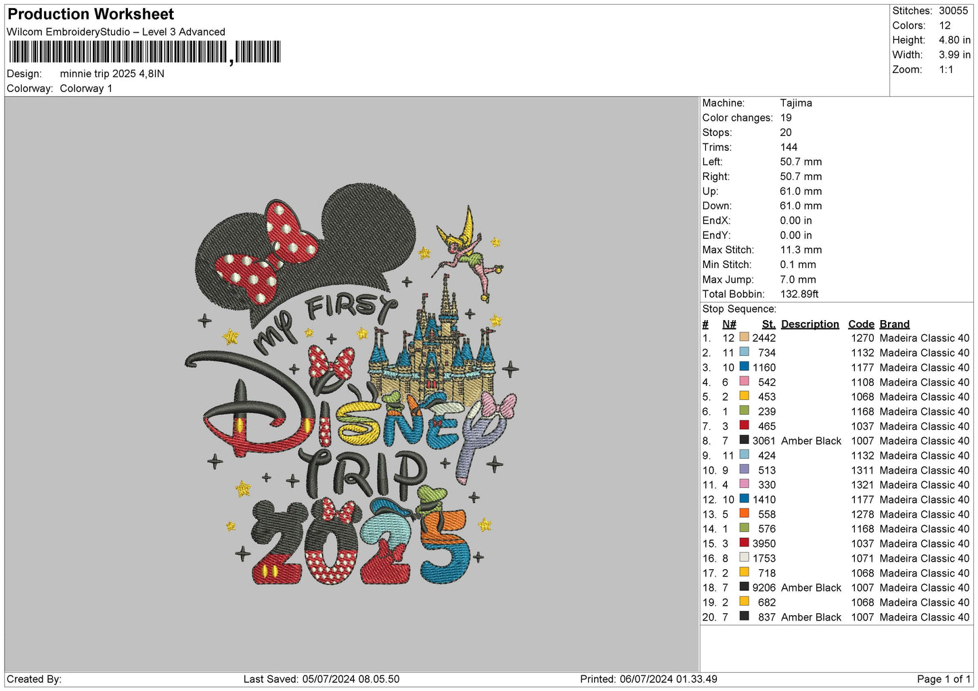Click the barcode under the software name
Viewport: 978px width, 691px height.
(144, 52)
